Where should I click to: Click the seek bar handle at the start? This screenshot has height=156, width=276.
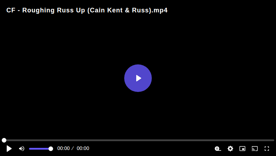pyautogui.click(x=4, y=140)
